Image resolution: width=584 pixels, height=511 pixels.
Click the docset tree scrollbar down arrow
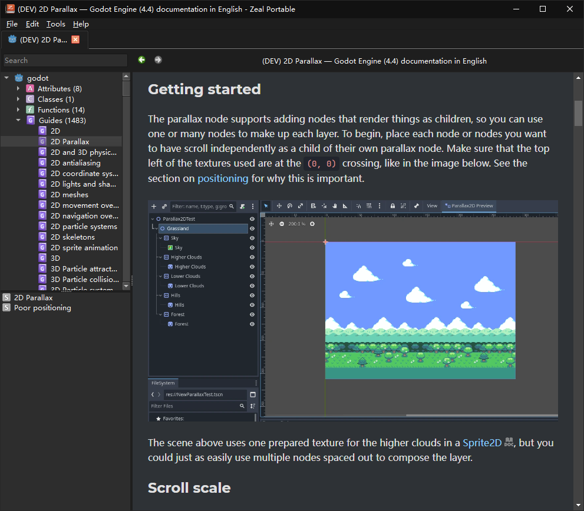tap(126, 286)
